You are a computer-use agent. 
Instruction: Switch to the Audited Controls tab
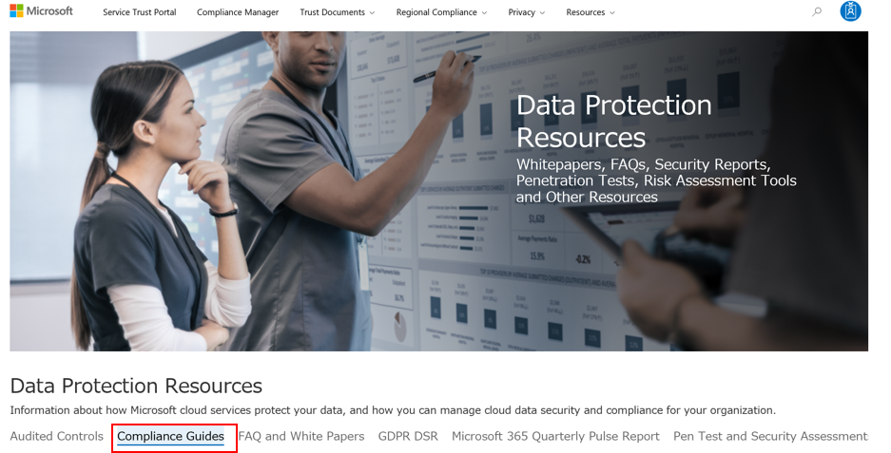point(57,436)
